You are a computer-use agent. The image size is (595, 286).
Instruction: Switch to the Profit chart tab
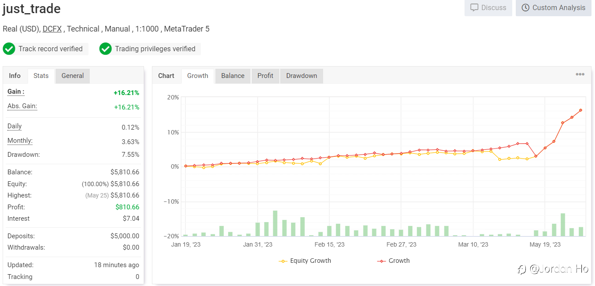[265, 76]
